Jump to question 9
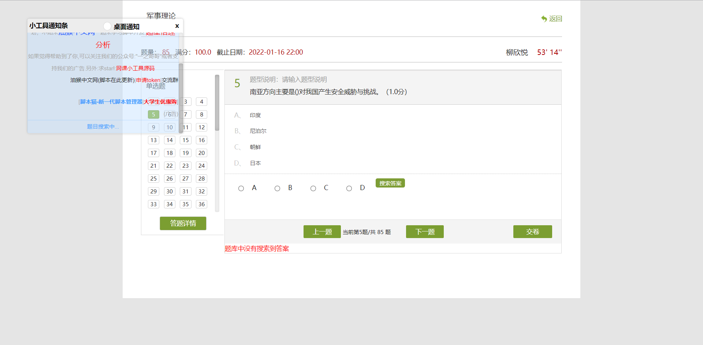The image size is (703, 345). click(x=153, y=127)
